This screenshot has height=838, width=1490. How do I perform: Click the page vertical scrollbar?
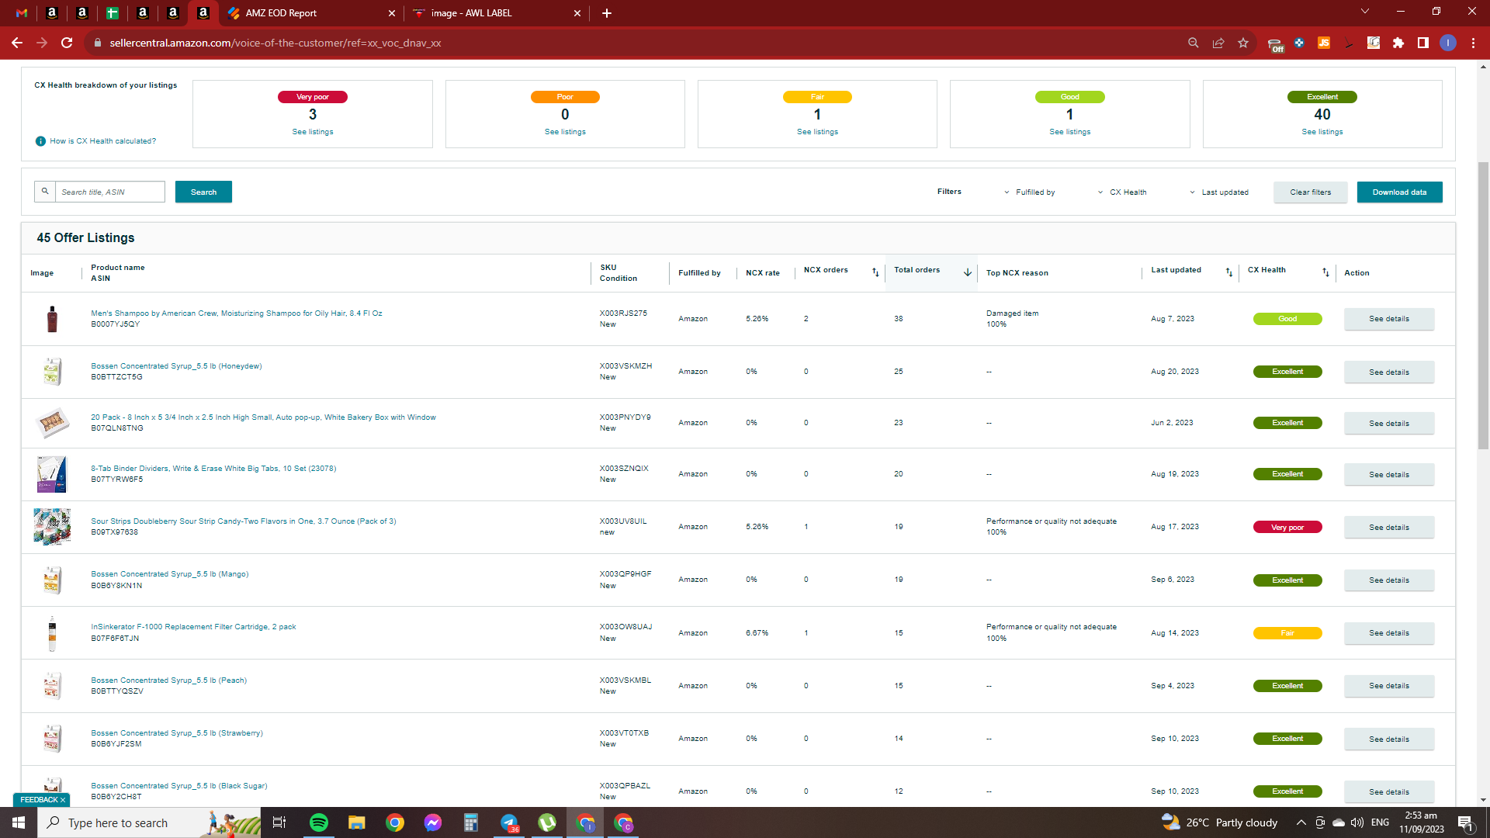point(1483,306)
